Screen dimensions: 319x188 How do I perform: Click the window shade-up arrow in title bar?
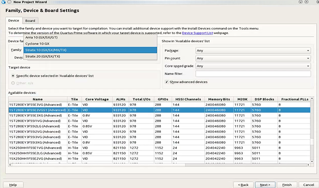click(x=307, y=2)
